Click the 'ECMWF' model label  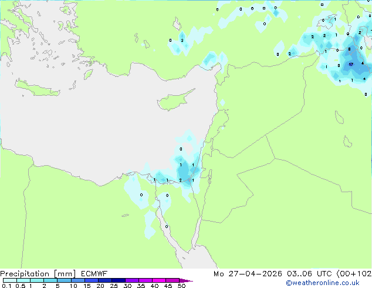point(94,274)
